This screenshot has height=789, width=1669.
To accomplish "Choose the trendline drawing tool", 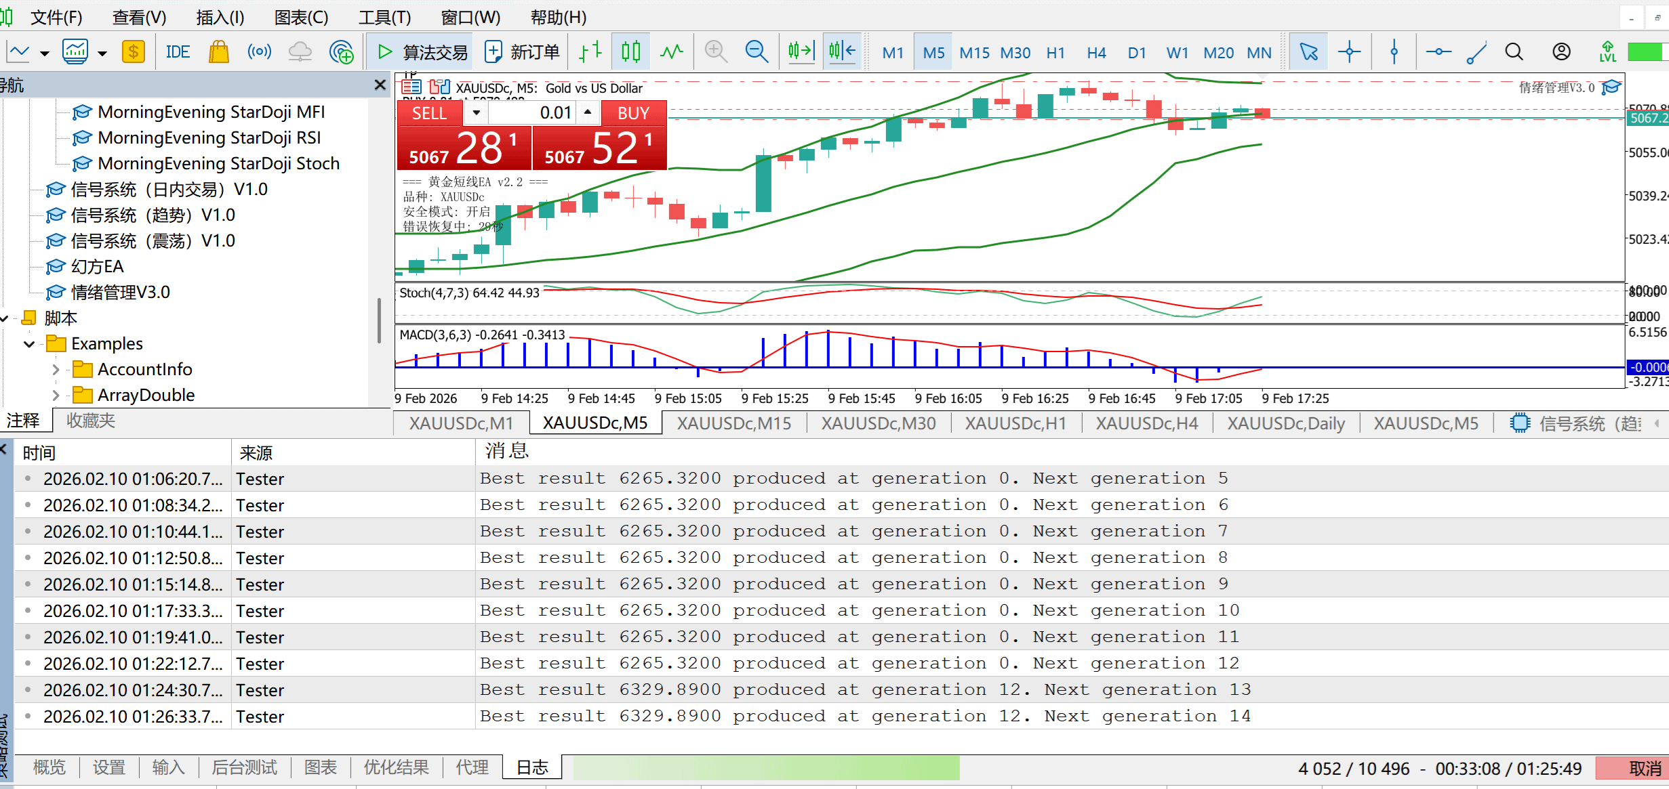I will [1476, 52].
